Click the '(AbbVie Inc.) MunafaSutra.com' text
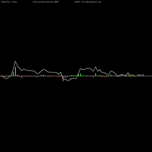This screenshot has height=152, width=152. click(x=88, y=2)
